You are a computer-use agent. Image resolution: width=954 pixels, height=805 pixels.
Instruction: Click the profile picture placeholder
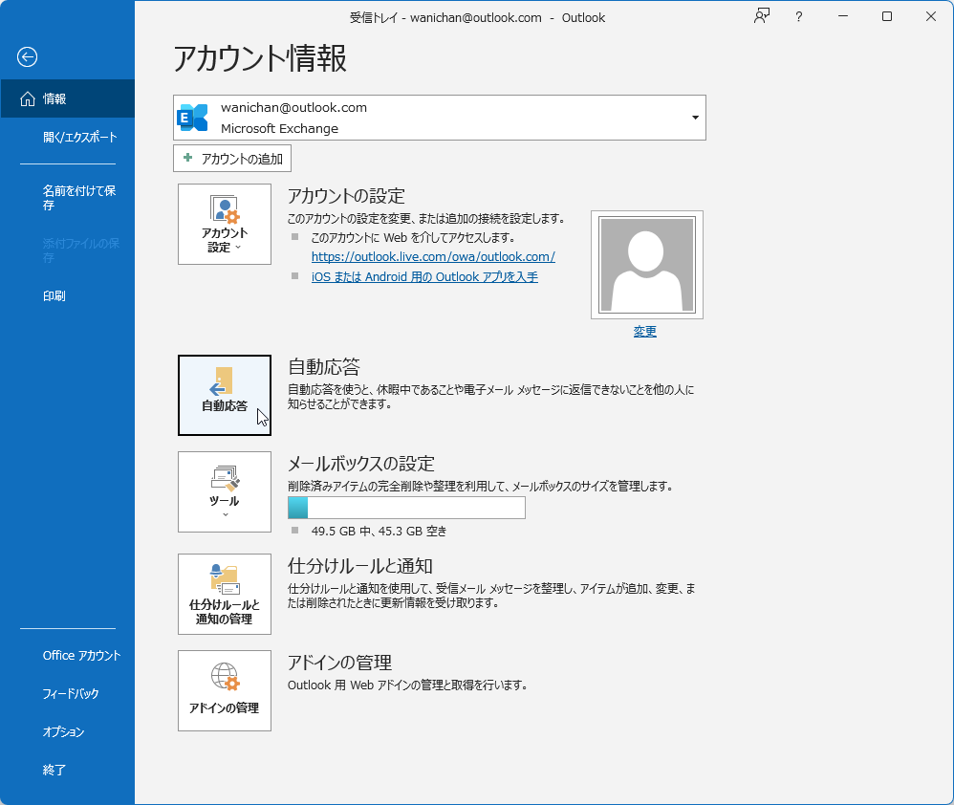click(x=647, y=265)
